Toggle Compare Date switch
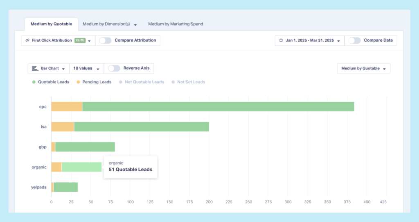 (x=355, y=40)
